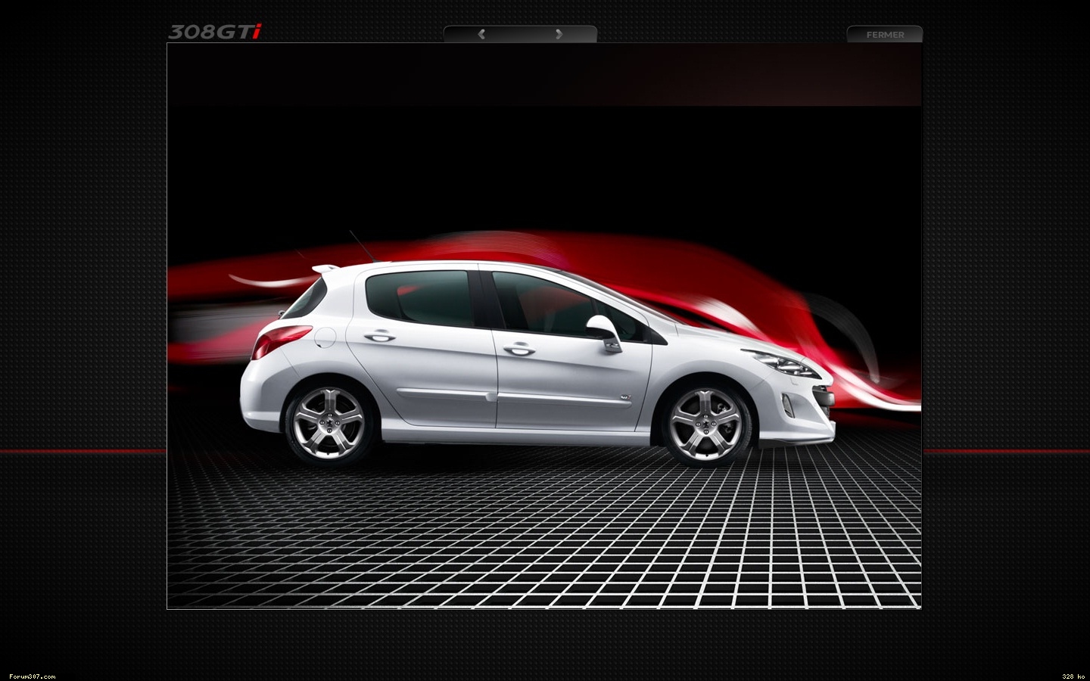Open the Forum307.com watermark link
1090x681 pixels.
[32, 676]
